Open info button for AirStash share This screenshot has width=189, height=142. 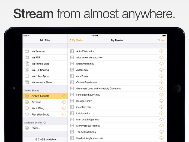(64, 102)
